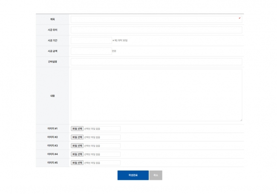Click the 제목 row label
This screenshot has width=277, height=194.
tap(52, 19)
